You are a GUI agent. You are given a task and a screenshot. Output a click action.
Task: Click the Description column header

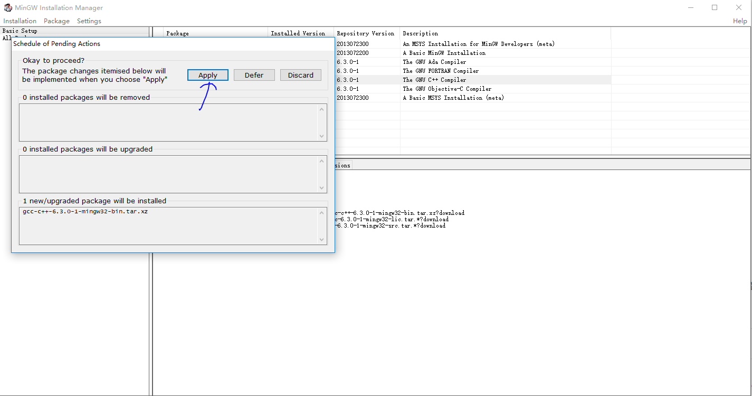point(506,33)
